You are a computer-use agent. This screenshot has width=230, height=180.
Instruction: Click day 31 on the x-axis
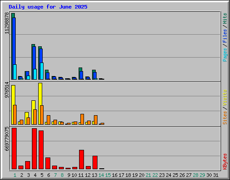coord(216,175)
